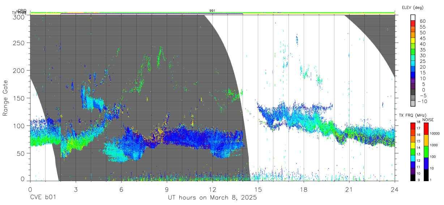Click the '15' tick label on the UT hours axis

pos(258,189)
